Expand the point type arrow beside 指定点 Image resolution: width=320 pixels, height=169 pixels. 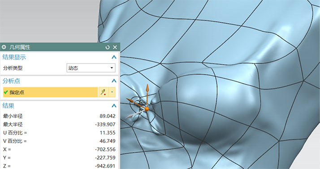coord(112,92)
